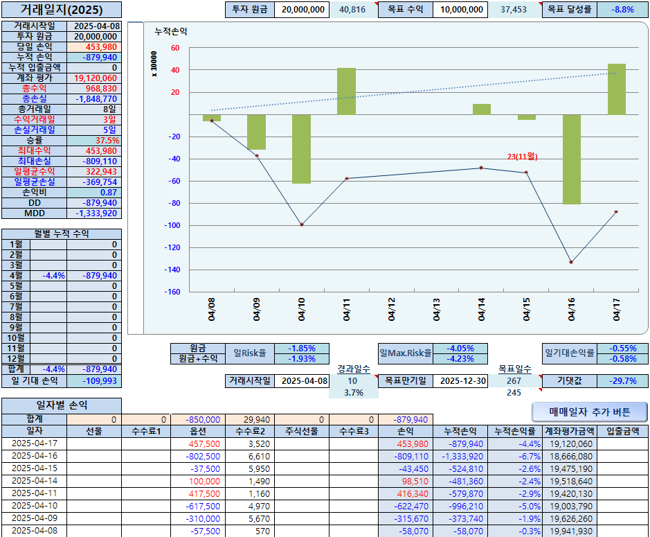Image resolution: width=650 pixels, height=537 pixels.
Task: Click the 수익거래일 value 3일
Action: coord(94,119)
